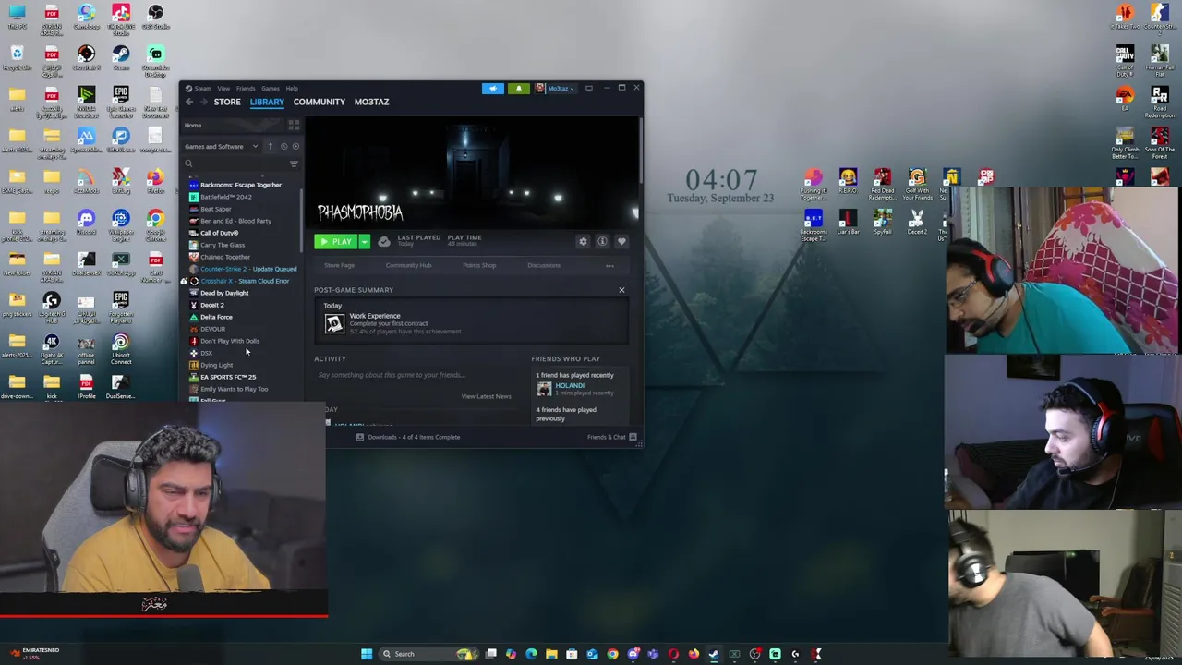Image resolution: width=1182 pixels, height=665 pixels.
Task: Select Delta Force in the library list
Action: (216, 317)
